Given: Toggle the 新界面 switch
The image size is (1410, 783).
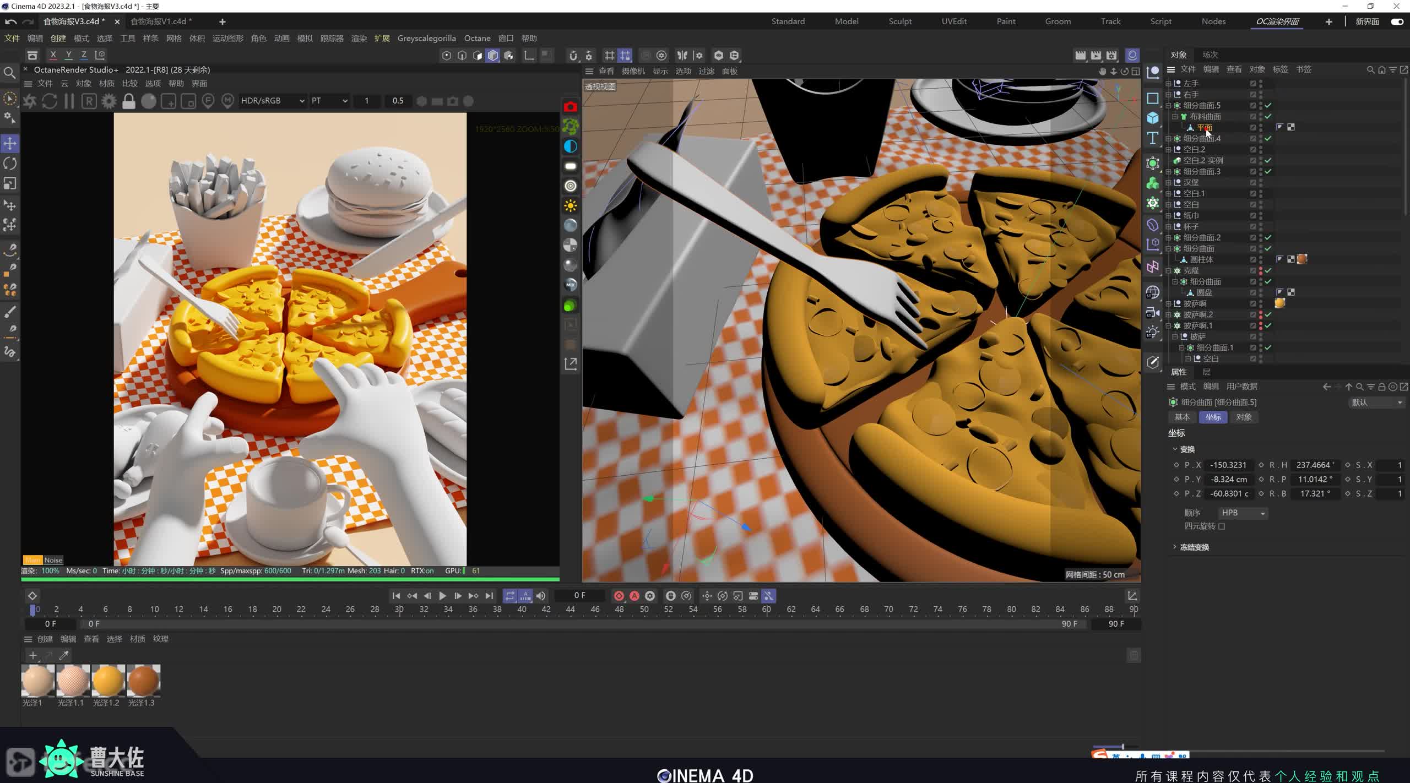Looking at the screenshot, I should point(1397,21).
